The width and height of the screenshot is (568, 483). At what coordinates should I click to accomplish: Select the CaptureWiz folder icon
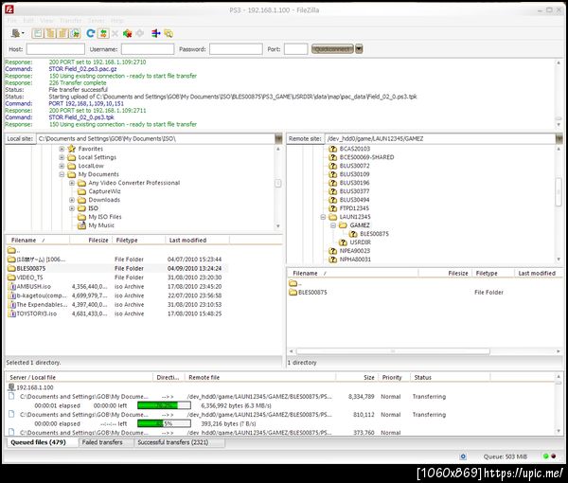pos(81,191)
